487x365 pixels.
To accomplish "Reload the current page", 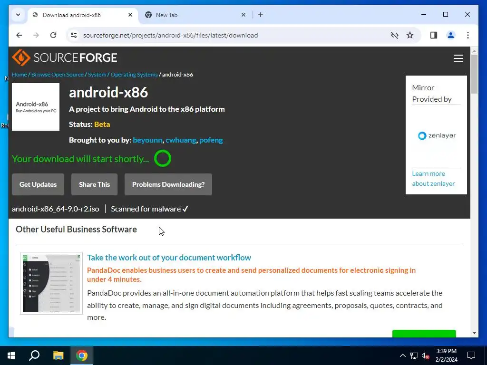I will (53, 35).
